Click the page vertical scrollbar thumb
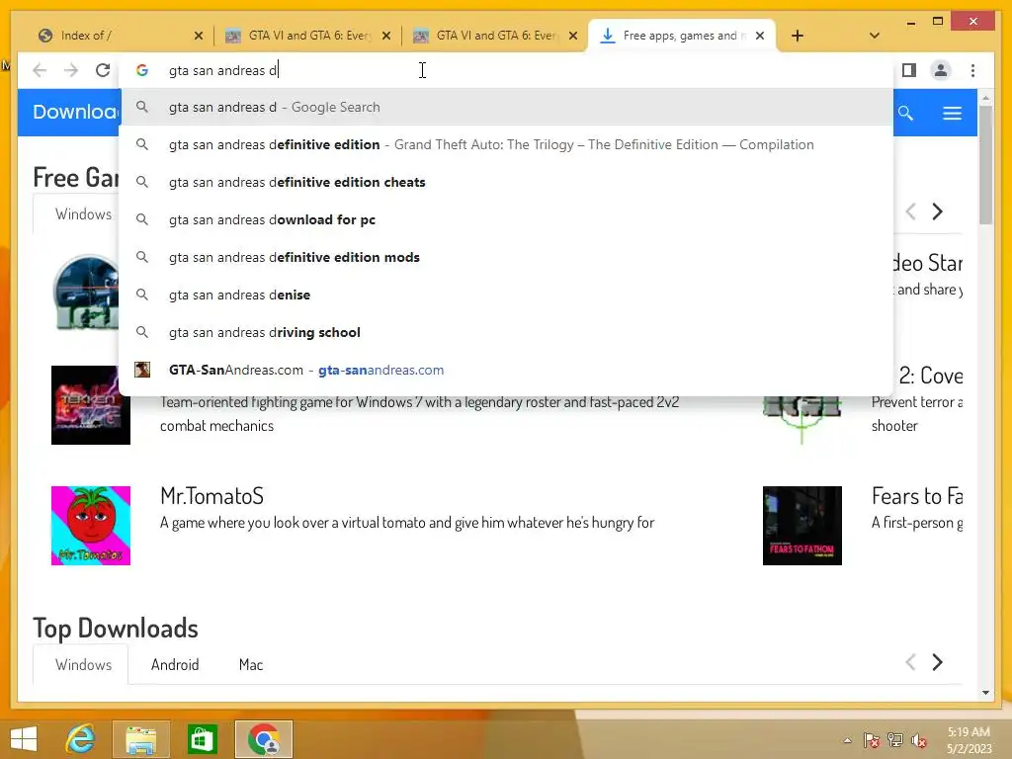This screenshot has width=1012, height=759. tap(985, 165)
